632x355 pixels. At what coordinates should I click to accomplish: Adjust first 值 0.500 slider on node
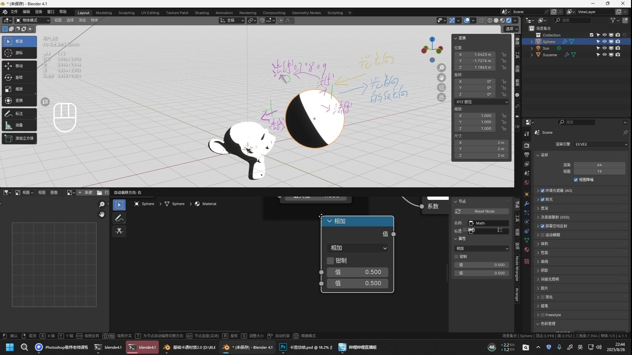pos(357,272)
